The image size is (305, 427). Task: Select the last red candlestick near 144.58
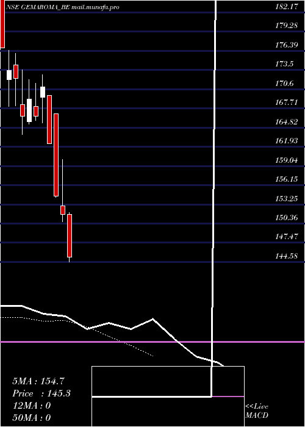point(70,236)
